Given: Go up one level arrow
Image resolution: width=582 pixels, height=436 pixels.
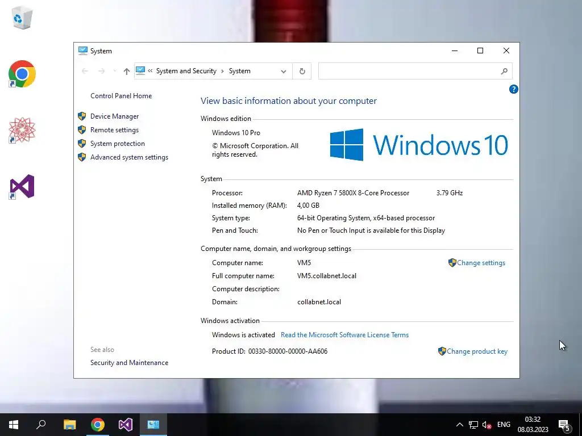Looking at the screenshot, I should [127, 71].
